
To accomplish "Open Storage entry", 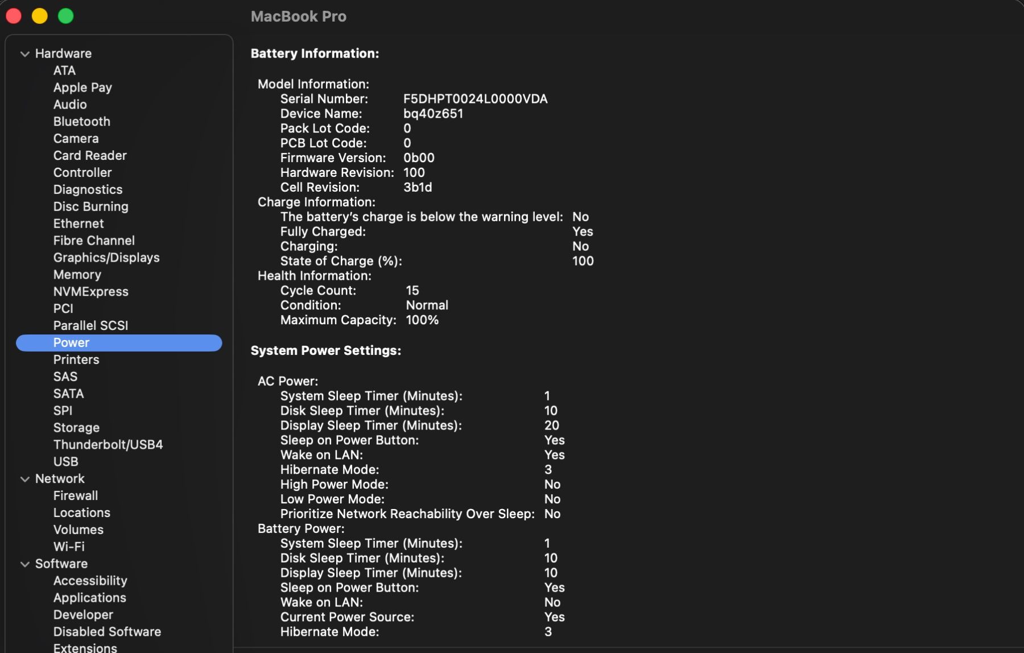I will click(76, 428).
